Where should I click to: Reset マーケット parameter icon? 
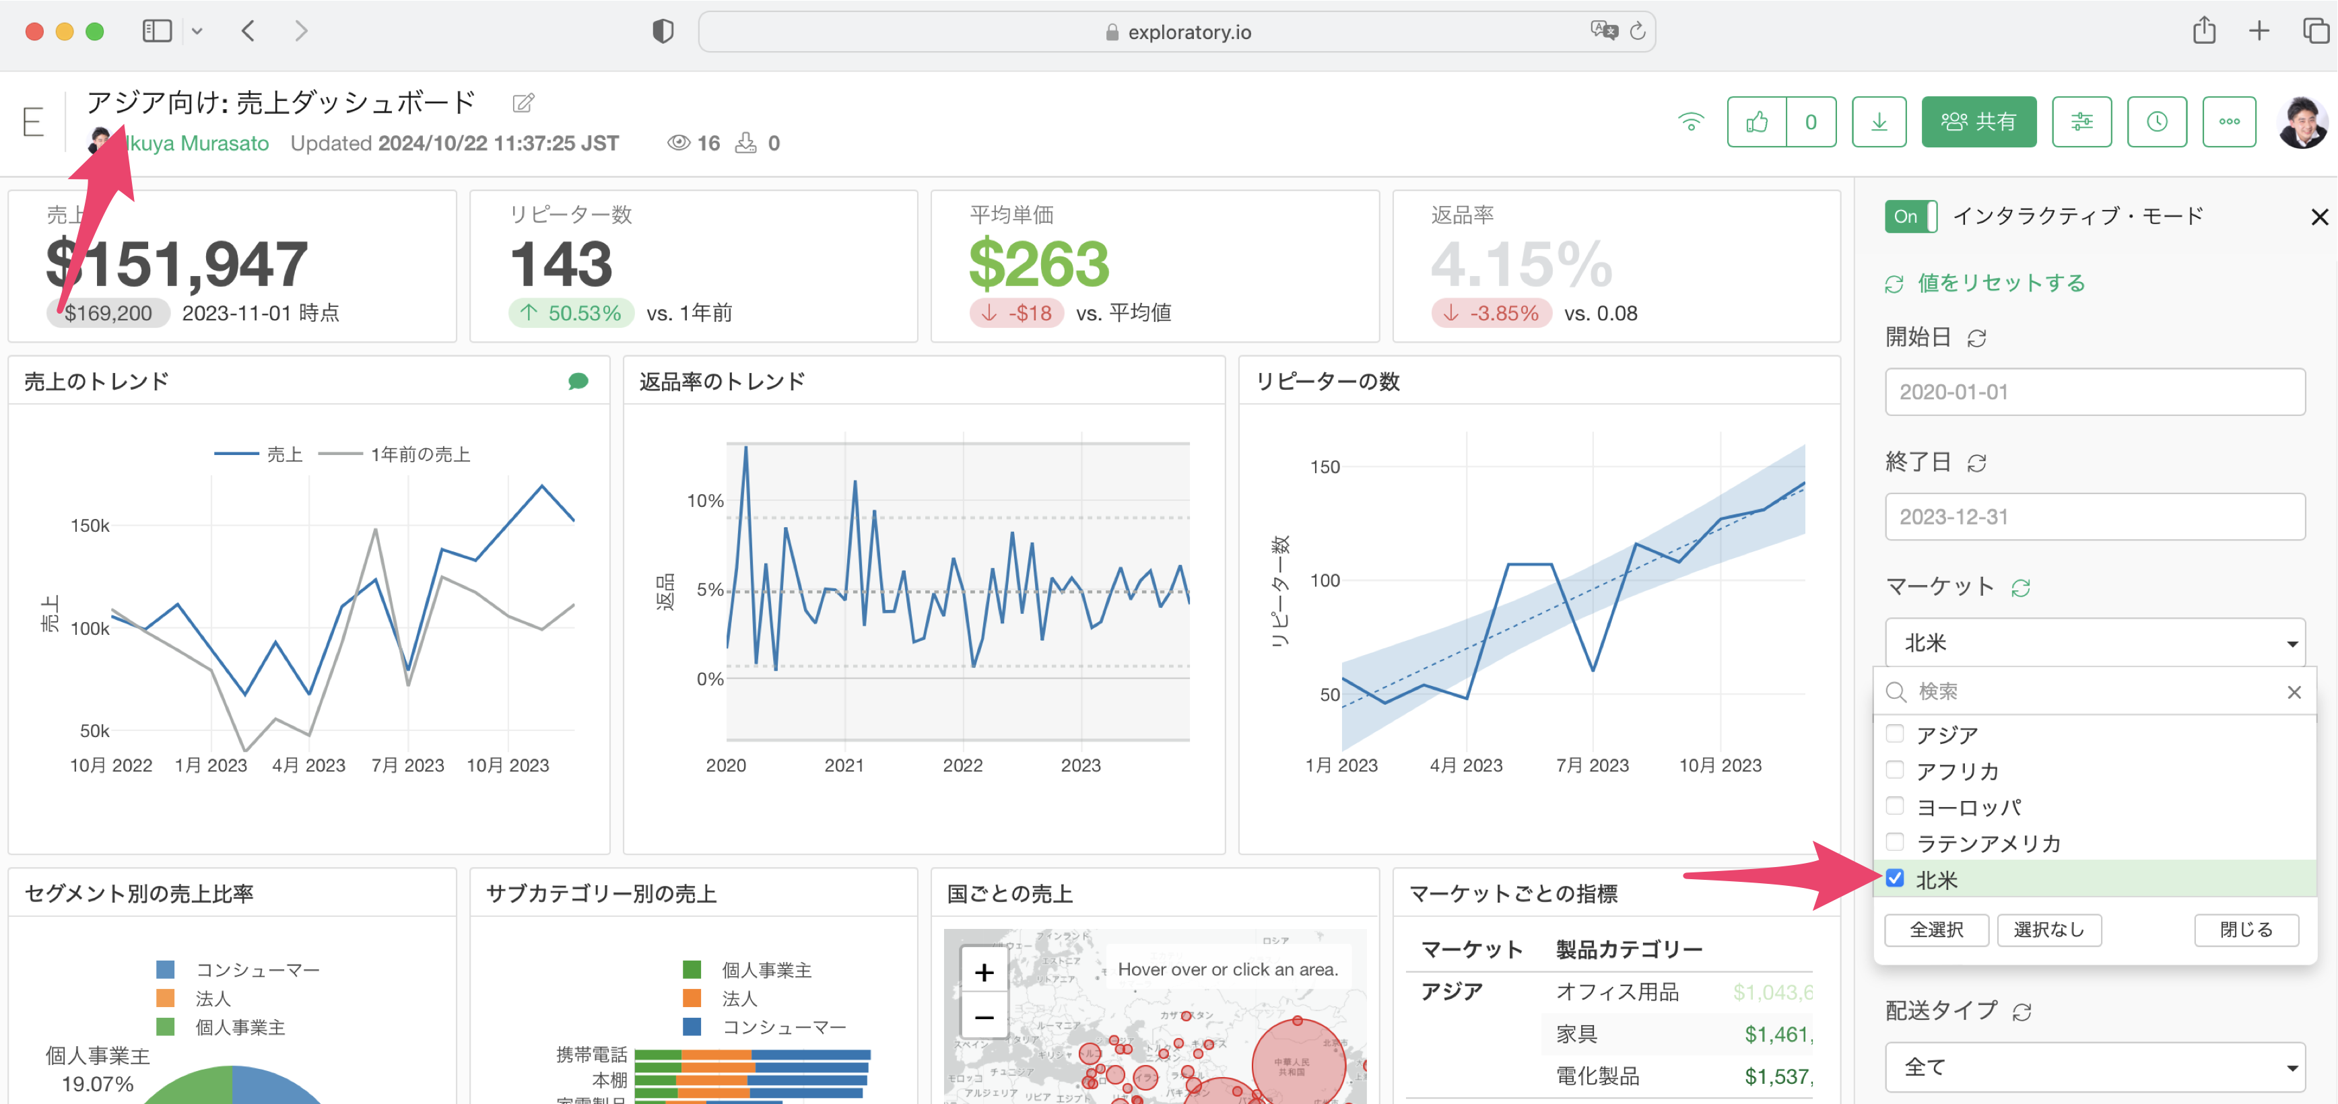click(x=2020, y=588)
